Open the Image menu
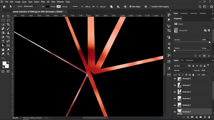 pyautogui.click(x=17, y=2)
